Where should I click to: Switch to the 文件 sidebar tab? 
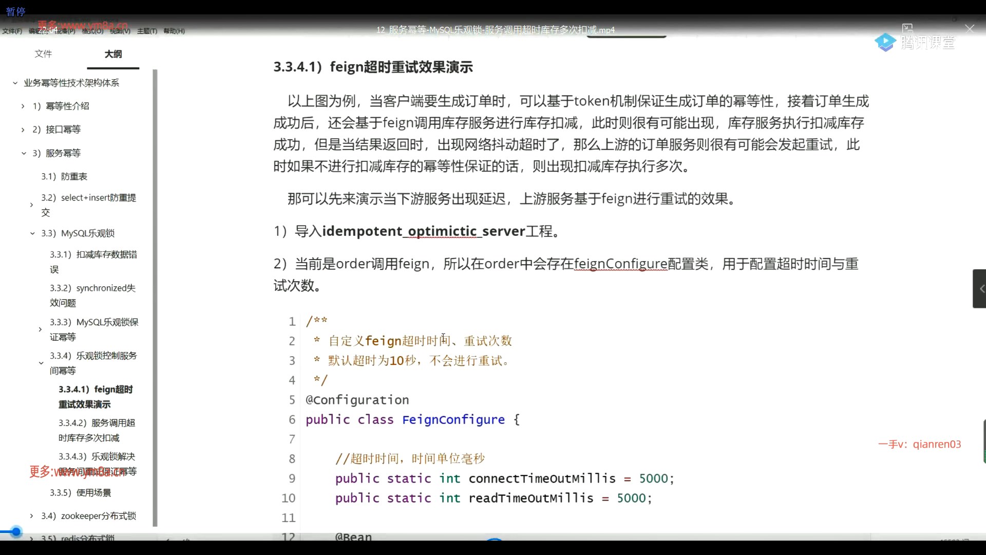44,53
